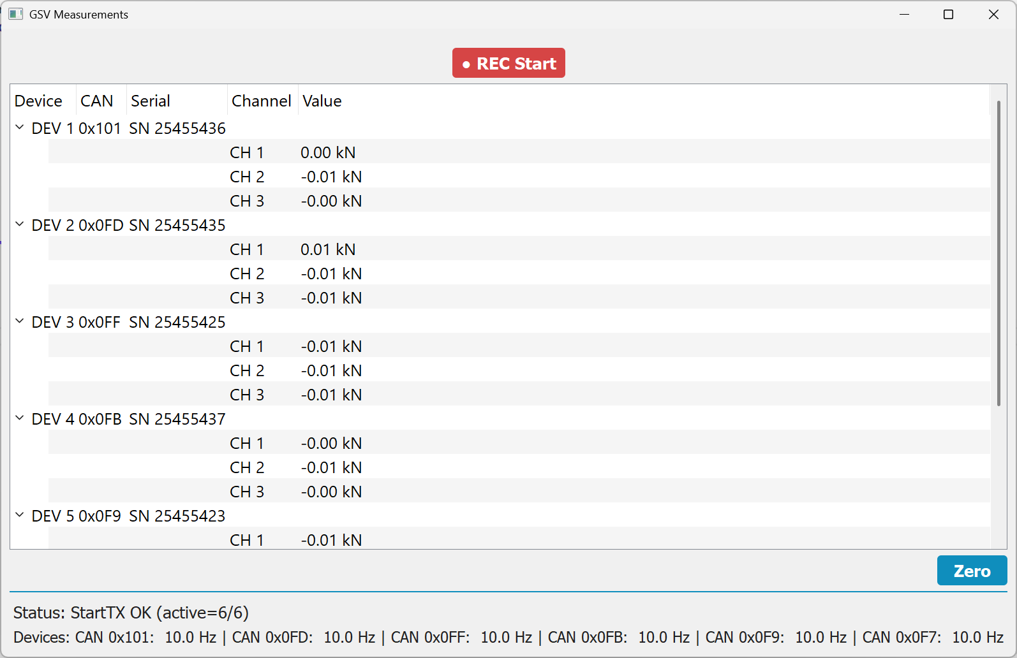The width and height of the screenshot is (1017, 658).
Task: Select the CH 3 row under DEV 3
Action: (519, 395)
